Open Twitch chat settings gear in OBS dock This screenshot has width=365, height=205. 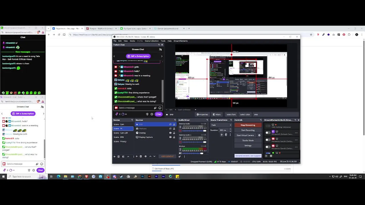point(152,114)
